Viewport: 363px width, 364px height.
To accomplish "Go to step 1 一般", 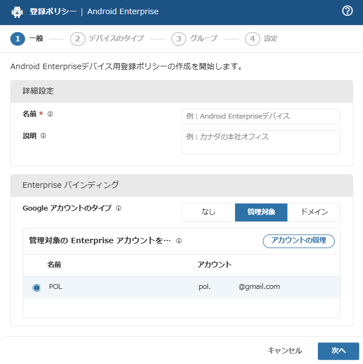I will 27,39.
